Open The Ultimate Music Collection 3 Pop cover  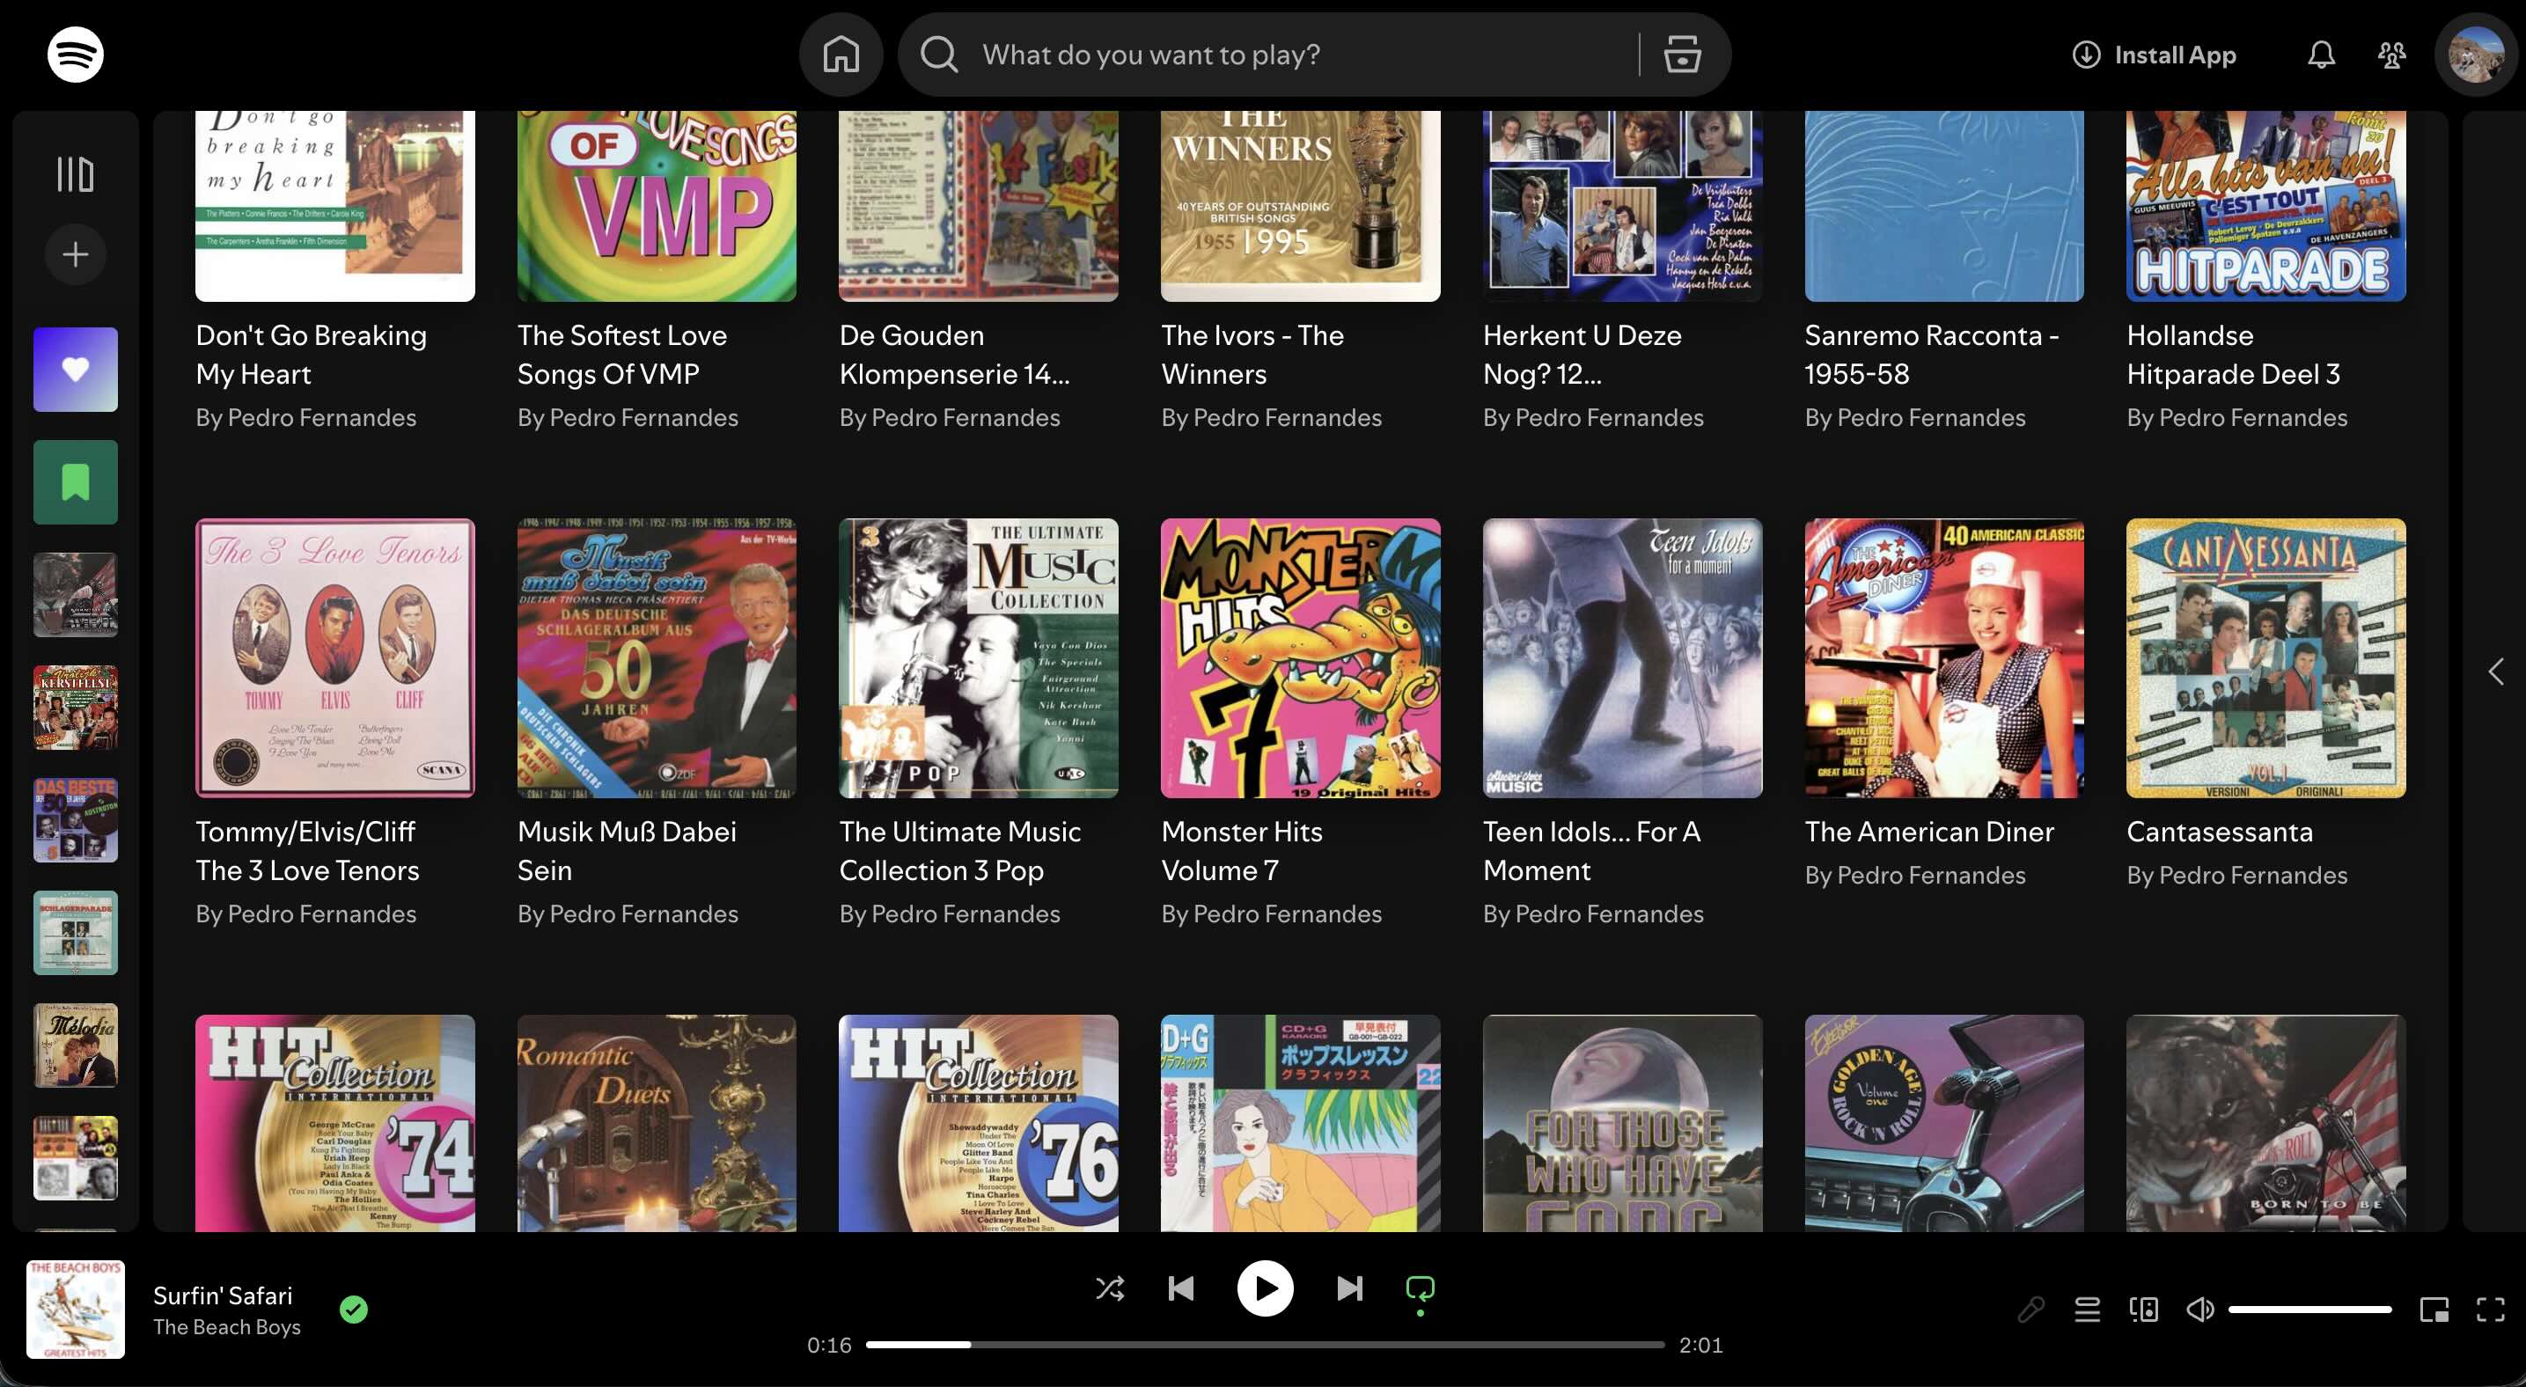pyautogui.click(x=978, y=657)
